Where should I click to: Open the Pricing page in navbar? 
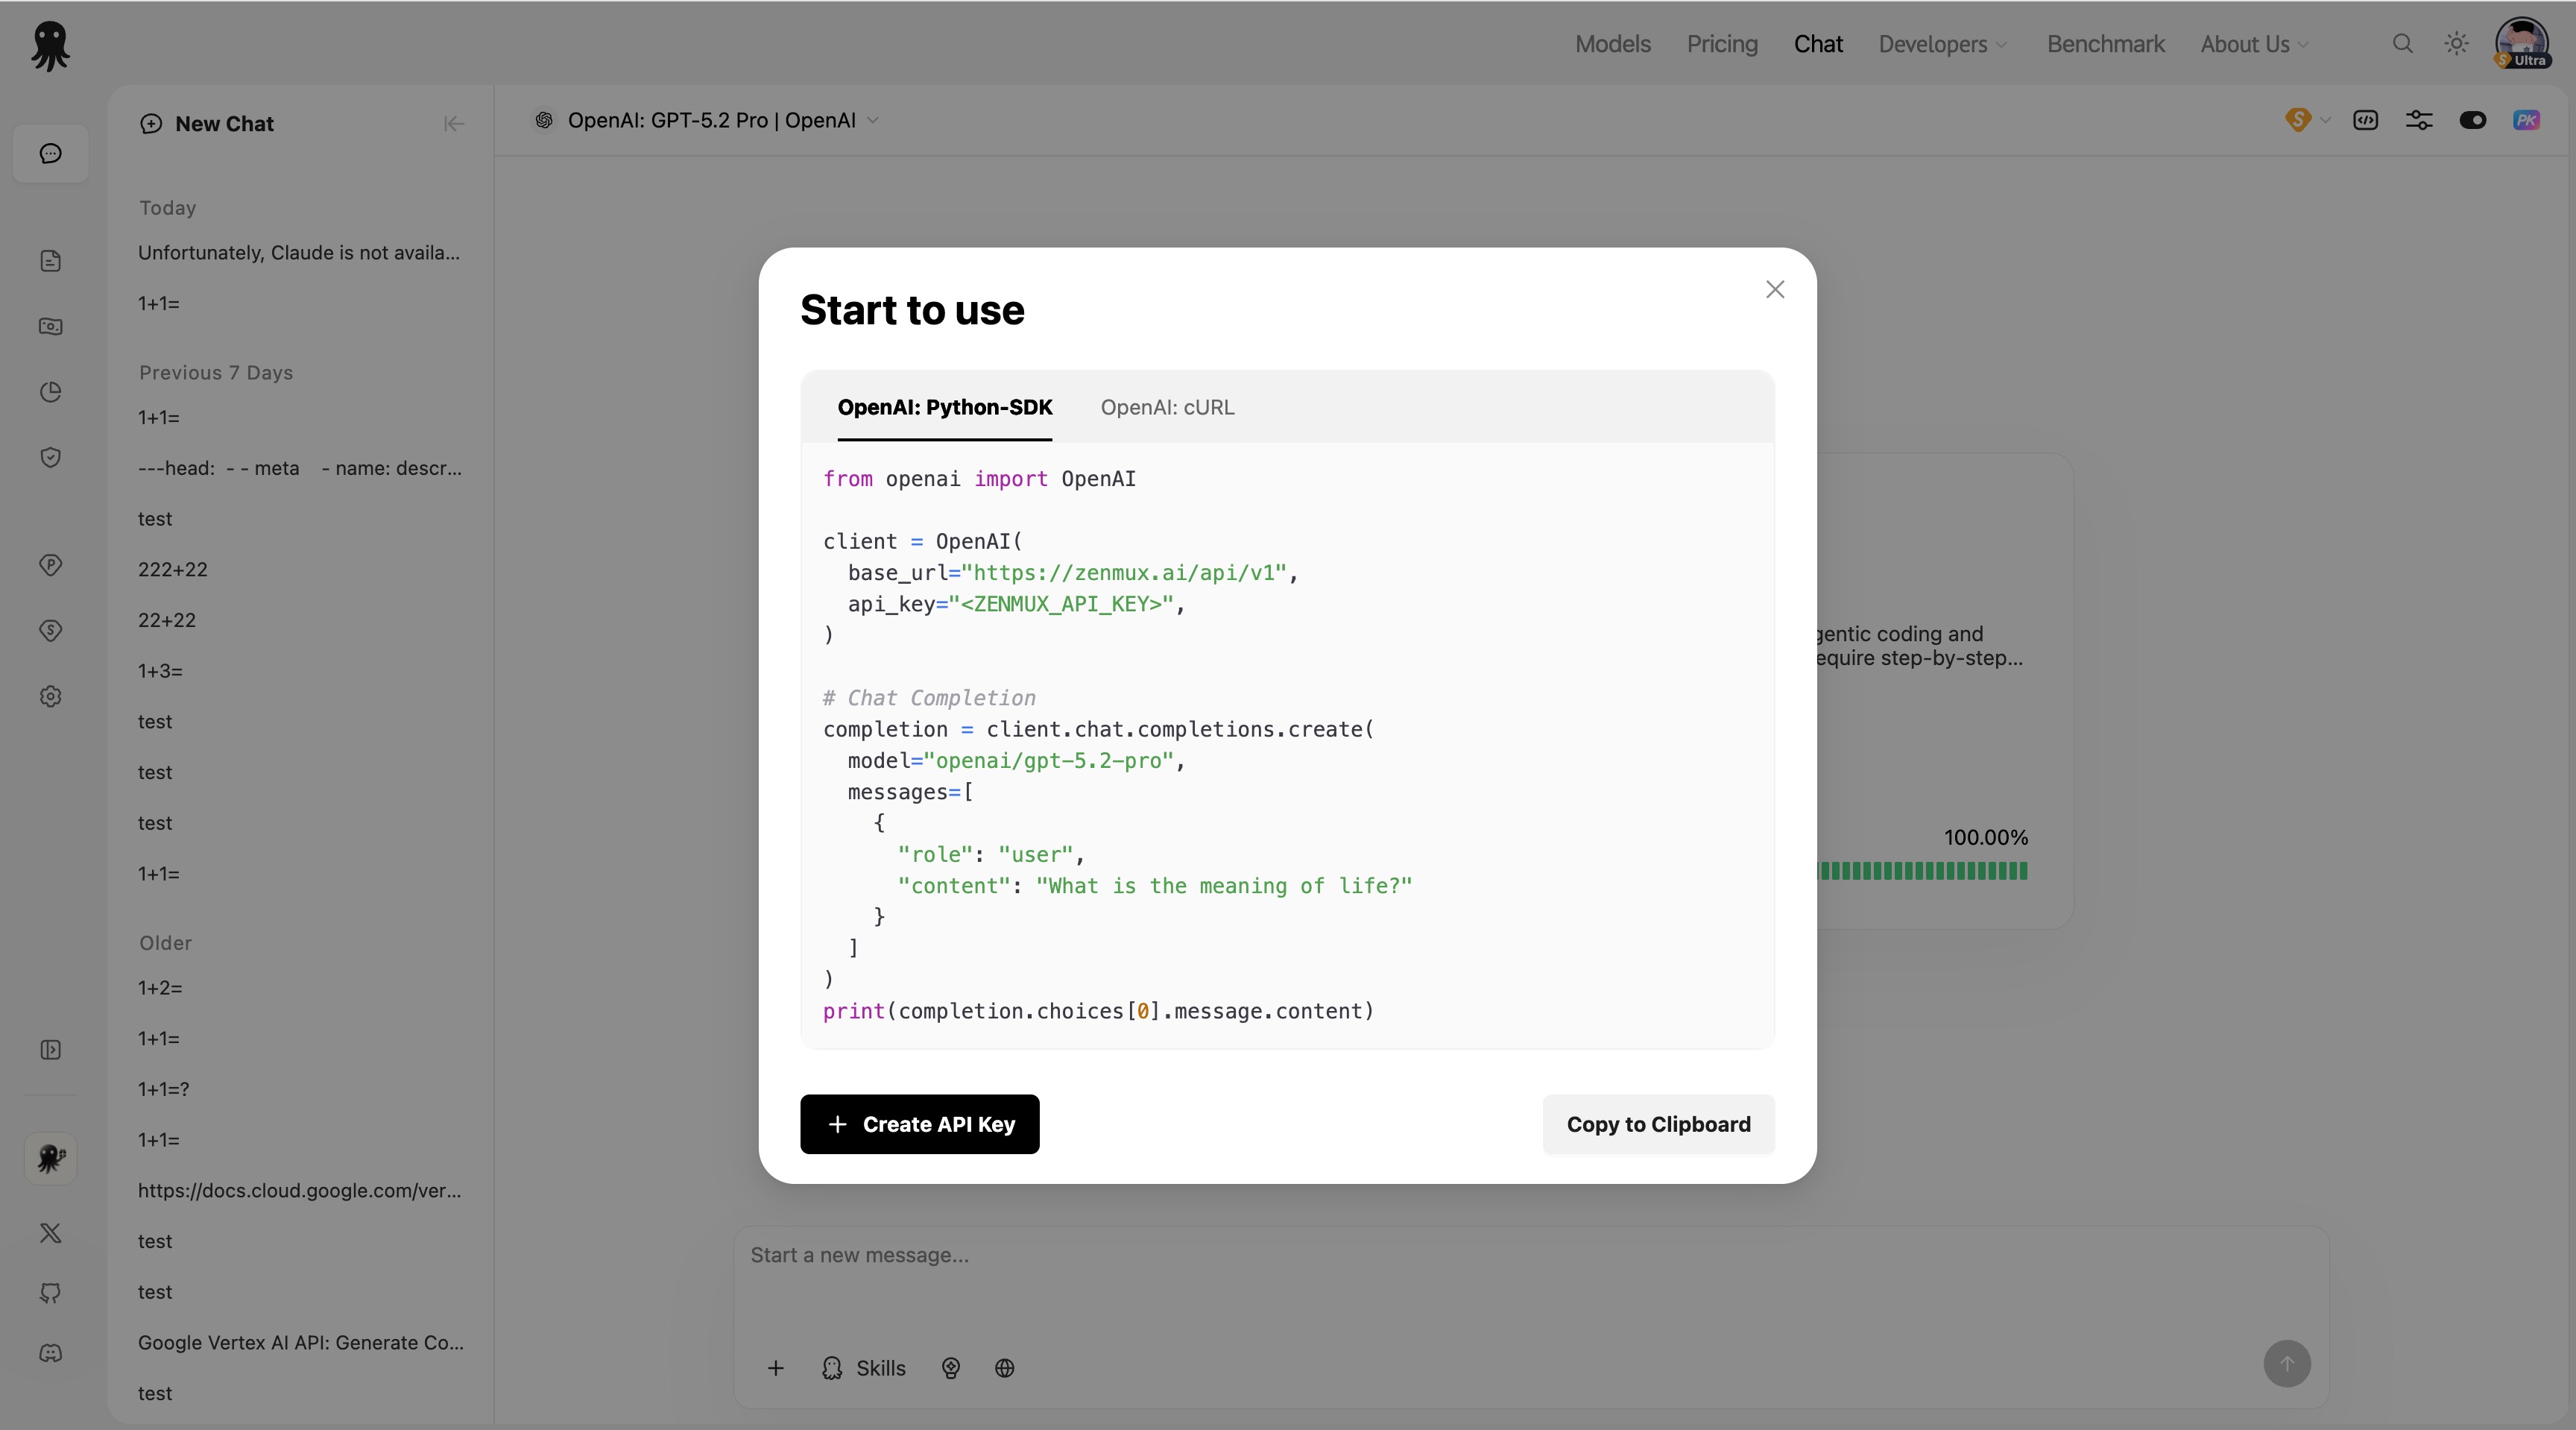(x=1721, y=44)
